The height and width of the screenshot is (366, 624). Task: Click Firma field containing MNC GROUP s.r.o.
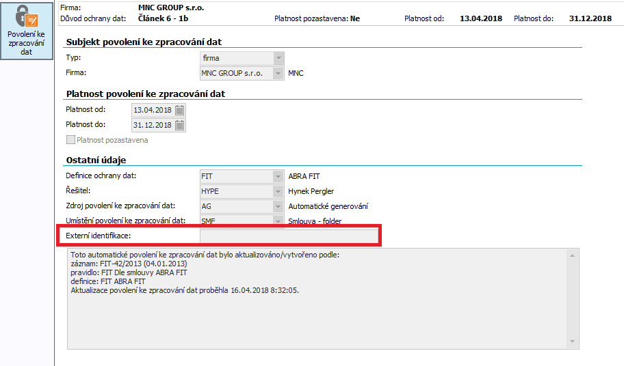tap(235, 73)
